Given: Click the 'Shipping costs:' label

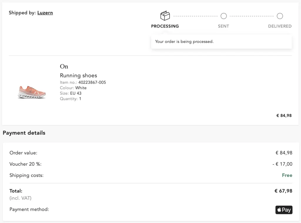Looking at the screenshot, I should (x=26, y=175).
